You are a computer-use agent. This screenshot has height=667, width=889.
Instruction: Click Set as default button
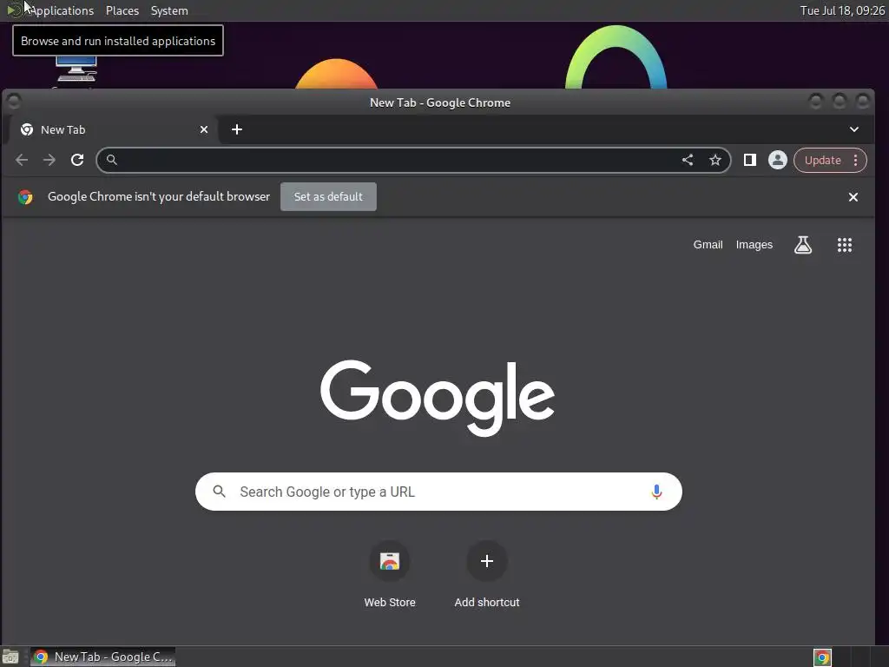click(x=328, y=197)
